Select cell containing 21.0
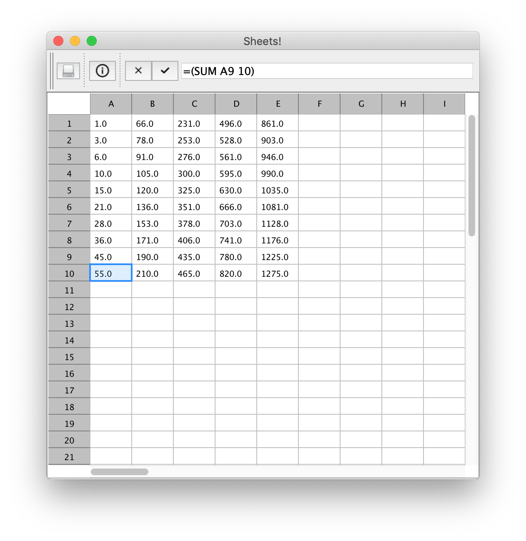The width and height of the screenshot is (526, 541). pyautogui.click(x=111, y=207)
